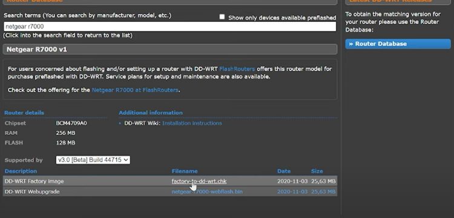The height and width of the screenshot is (218, 454).
Task: Download factory-to-dd-wrt.chk file
Action: point(199,181)
